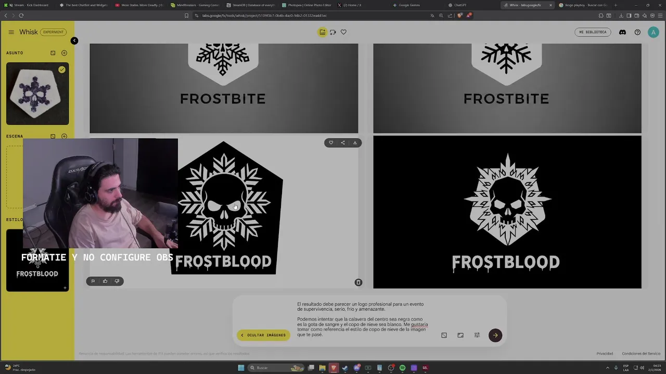This screenshot has width=666, height=374.
Task: Open the white FROSTBLOOD logo on black
Action: point(507,212)
